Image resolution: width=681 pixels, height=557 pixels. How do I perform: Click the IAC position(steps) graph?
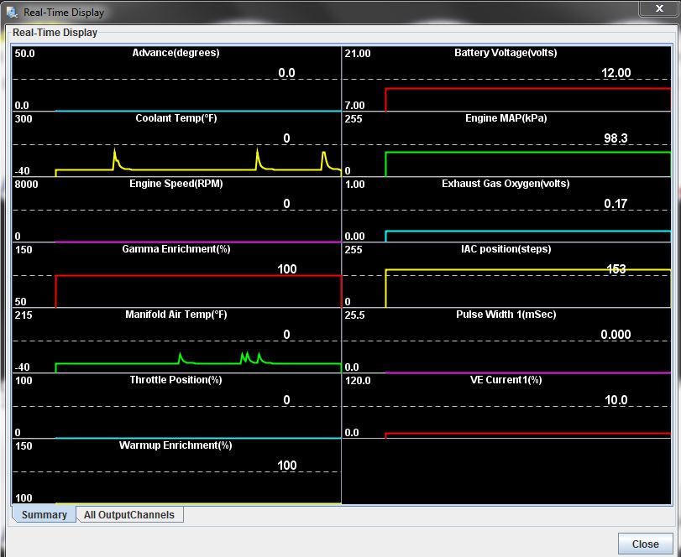click(506, 275)
